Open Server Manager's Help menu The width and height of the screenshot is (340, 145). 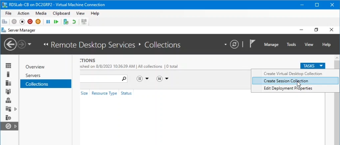[x=326, y=44]
